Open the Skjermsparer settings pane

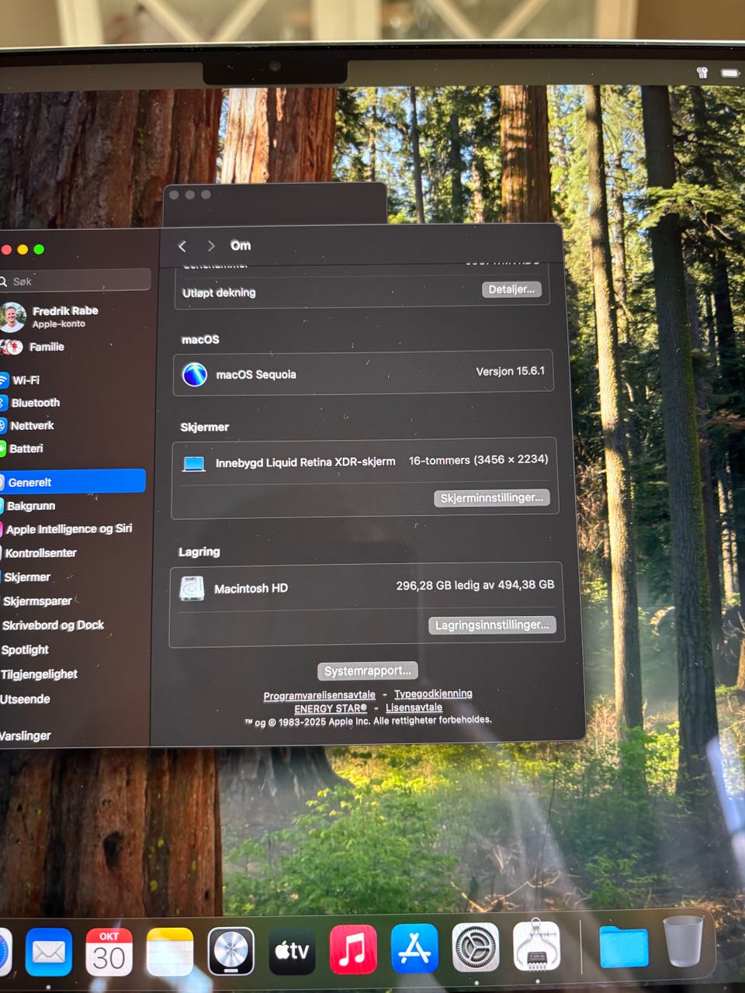coord(37,601)
